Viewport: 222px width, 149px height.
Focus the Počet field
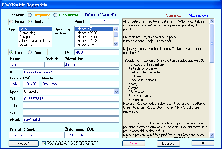105,22
